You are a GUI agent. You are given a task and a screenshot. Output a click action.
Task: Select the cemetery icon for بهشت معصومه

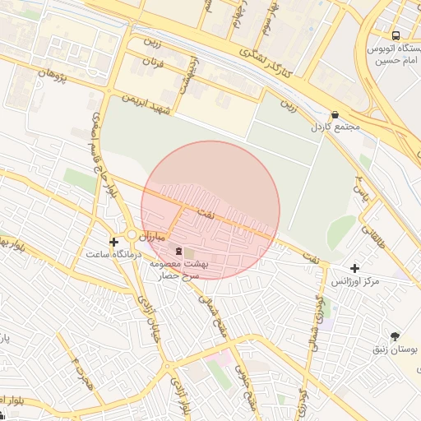[178, 251]
